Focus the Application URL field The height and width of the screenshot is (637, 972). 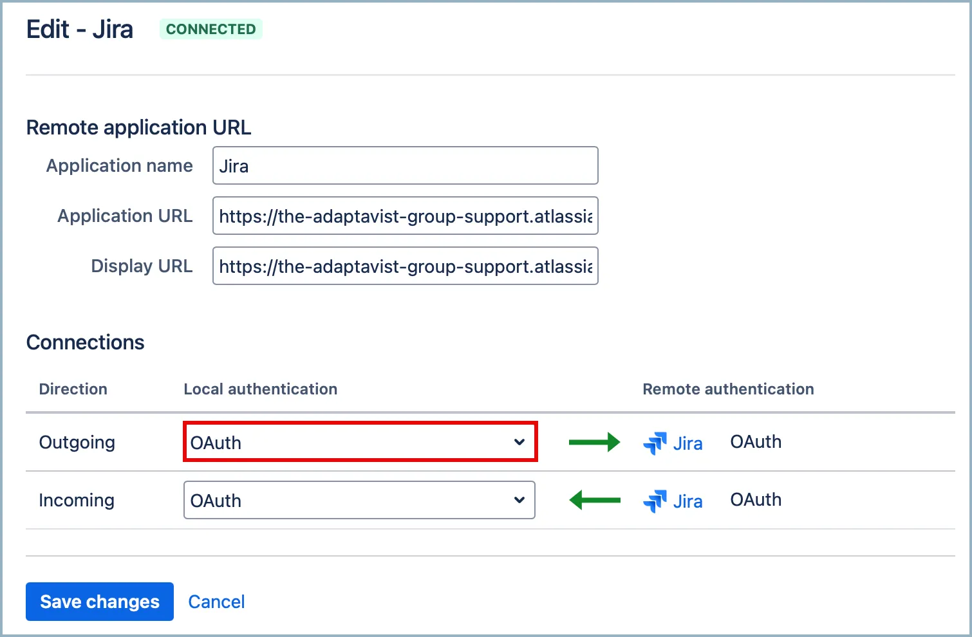(x=406, y=216)
